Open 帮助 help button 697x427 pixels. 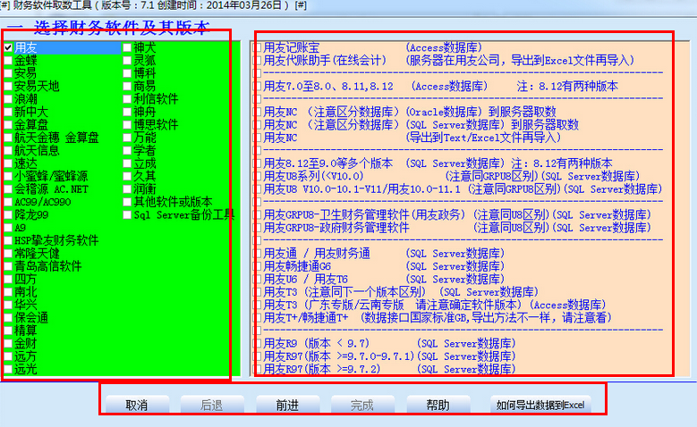[438, 405]
